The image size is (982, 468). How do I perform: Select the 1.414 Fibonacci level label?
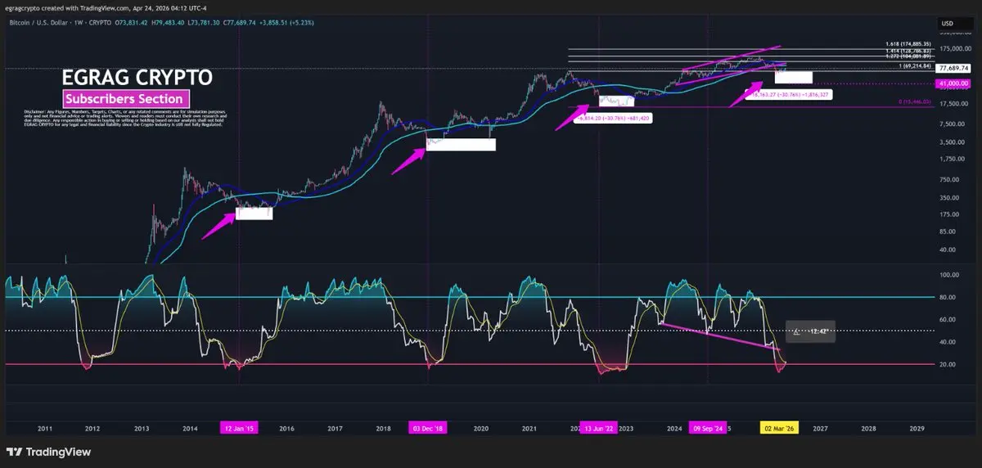[x=909, y=50]
